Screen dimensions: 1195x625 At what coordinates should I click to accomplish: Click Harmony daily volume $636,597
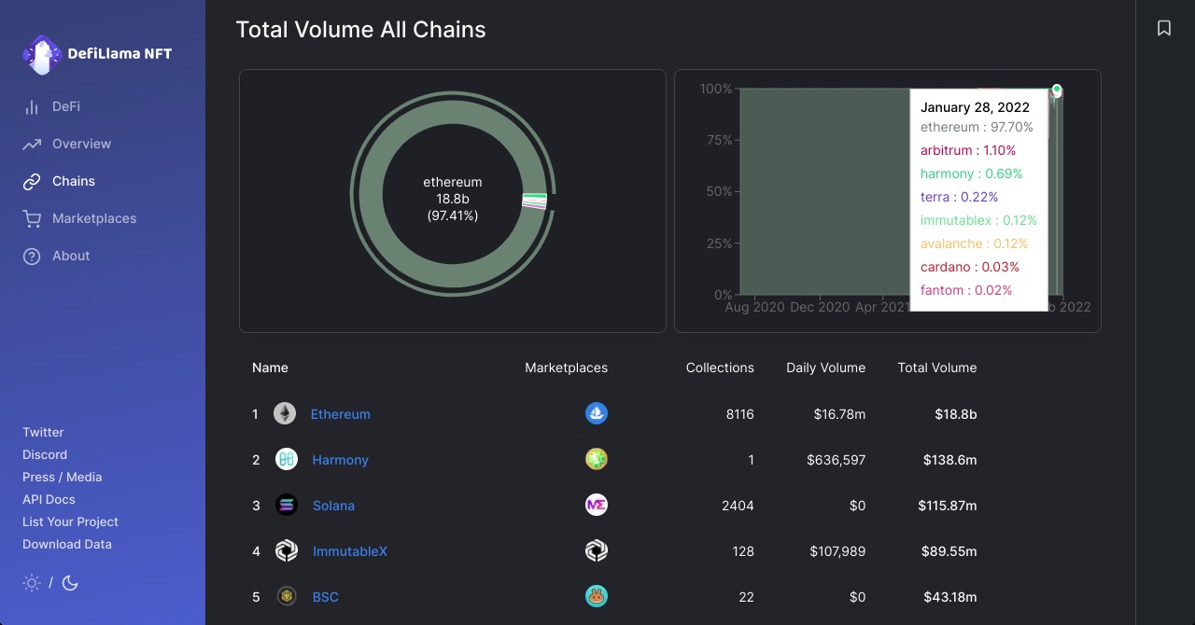click(836, 460)
